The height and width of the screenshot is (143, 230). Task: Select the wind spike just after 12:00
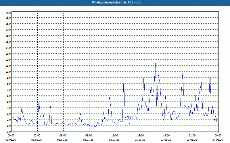click(x=124, y=80)
